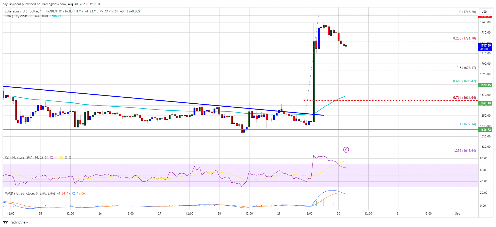Click the EMA 100 indicator legend
Viewport: 496px width, 227px height.
26,16
